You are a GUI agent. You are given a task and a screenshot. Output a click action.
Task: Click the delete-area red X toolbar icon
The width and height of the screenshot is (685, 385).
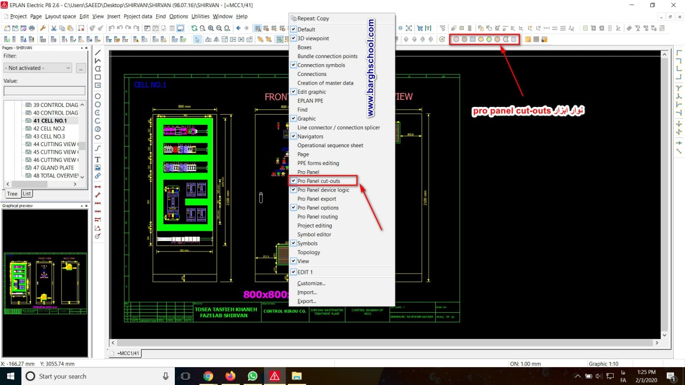point(81,29)
